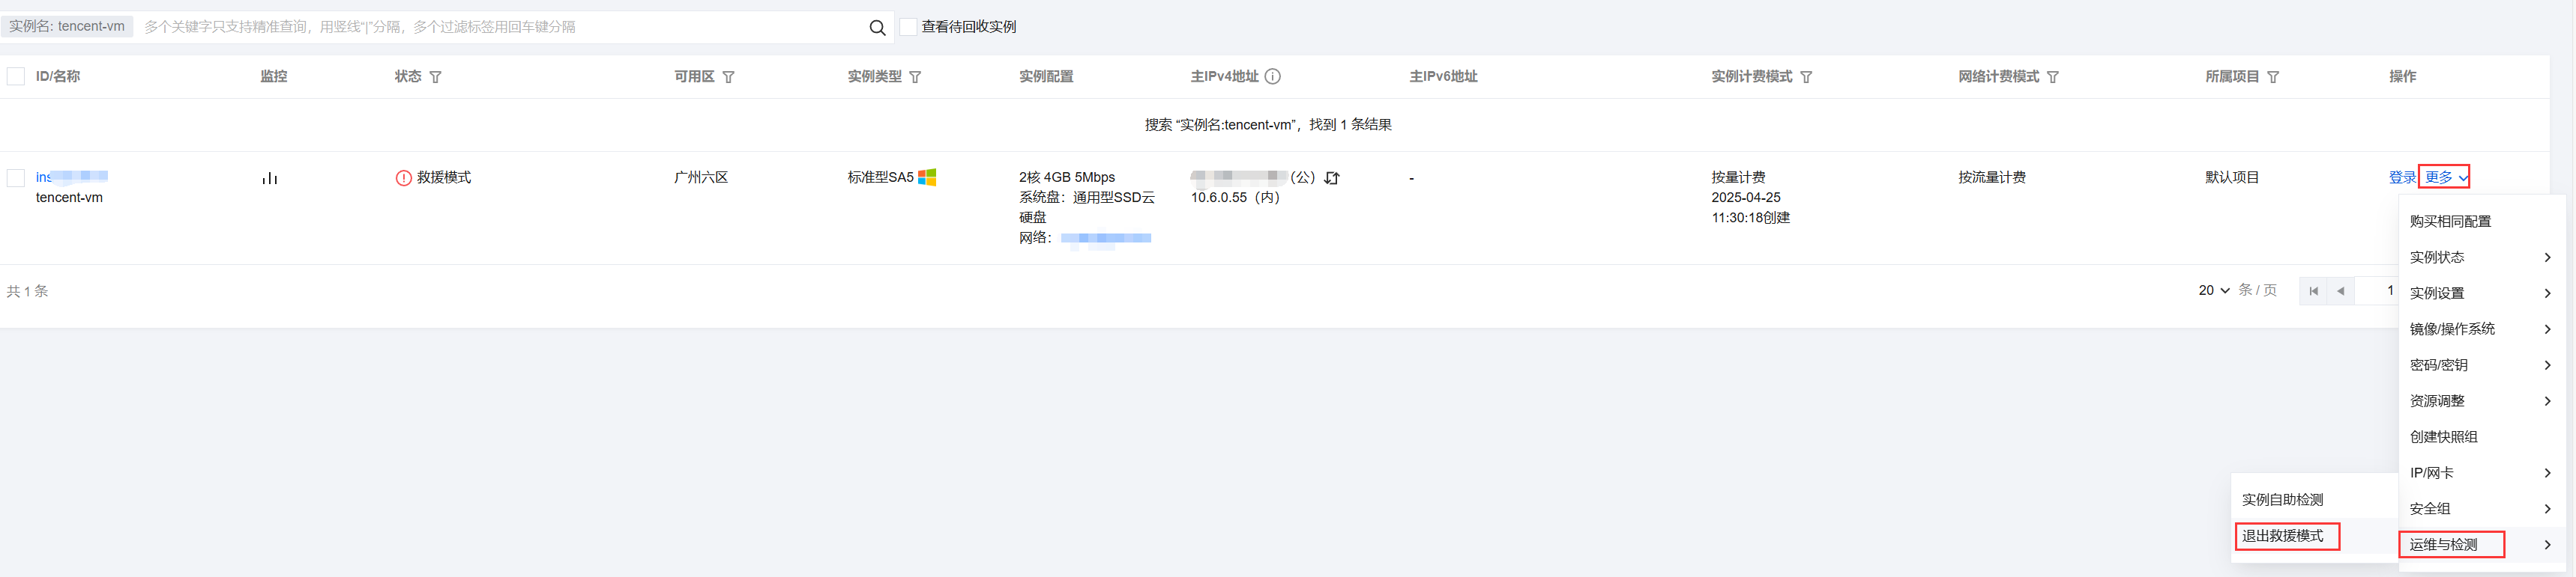This screenshot has width=2576, height=577.
Task: Open the 20 per page dropdown
Action: (x=2214, y=290)
